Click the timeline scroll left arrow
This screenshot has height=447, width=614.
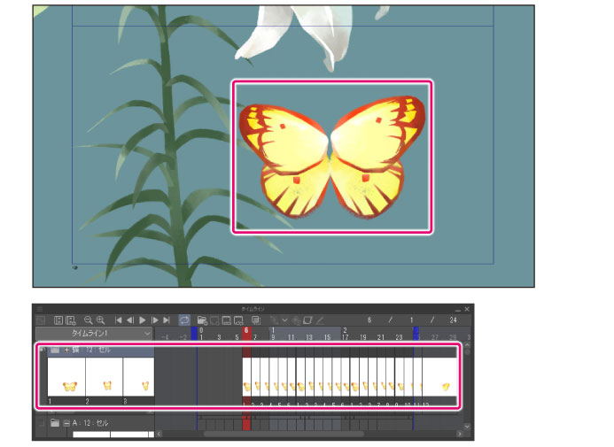coord(159,434)
